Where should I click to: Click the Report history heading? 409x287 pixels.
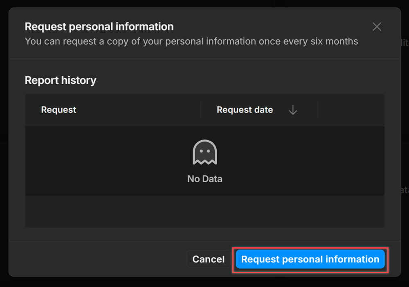point(61,80)
